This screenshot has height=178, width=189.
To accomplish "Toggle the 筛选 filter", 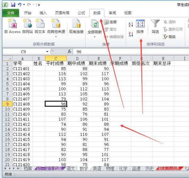I will [155, 27].
